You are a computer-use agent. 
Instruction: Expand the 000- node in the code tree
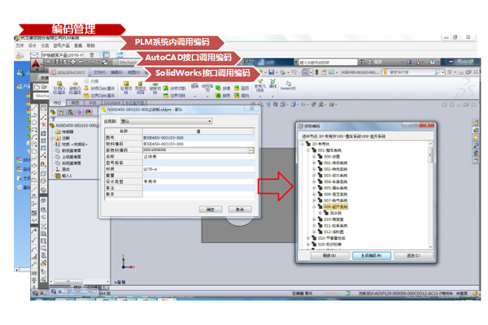click(x=314, y=157)
